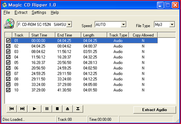181x124 pixels.
Task: Click the Magic CD Ripper title icon
Action: tap(5, 5)
